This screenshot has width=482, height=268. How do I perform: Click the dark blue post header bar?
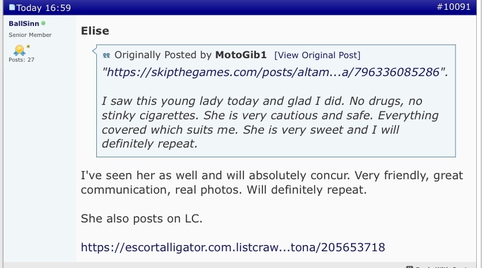coord(231,7)
